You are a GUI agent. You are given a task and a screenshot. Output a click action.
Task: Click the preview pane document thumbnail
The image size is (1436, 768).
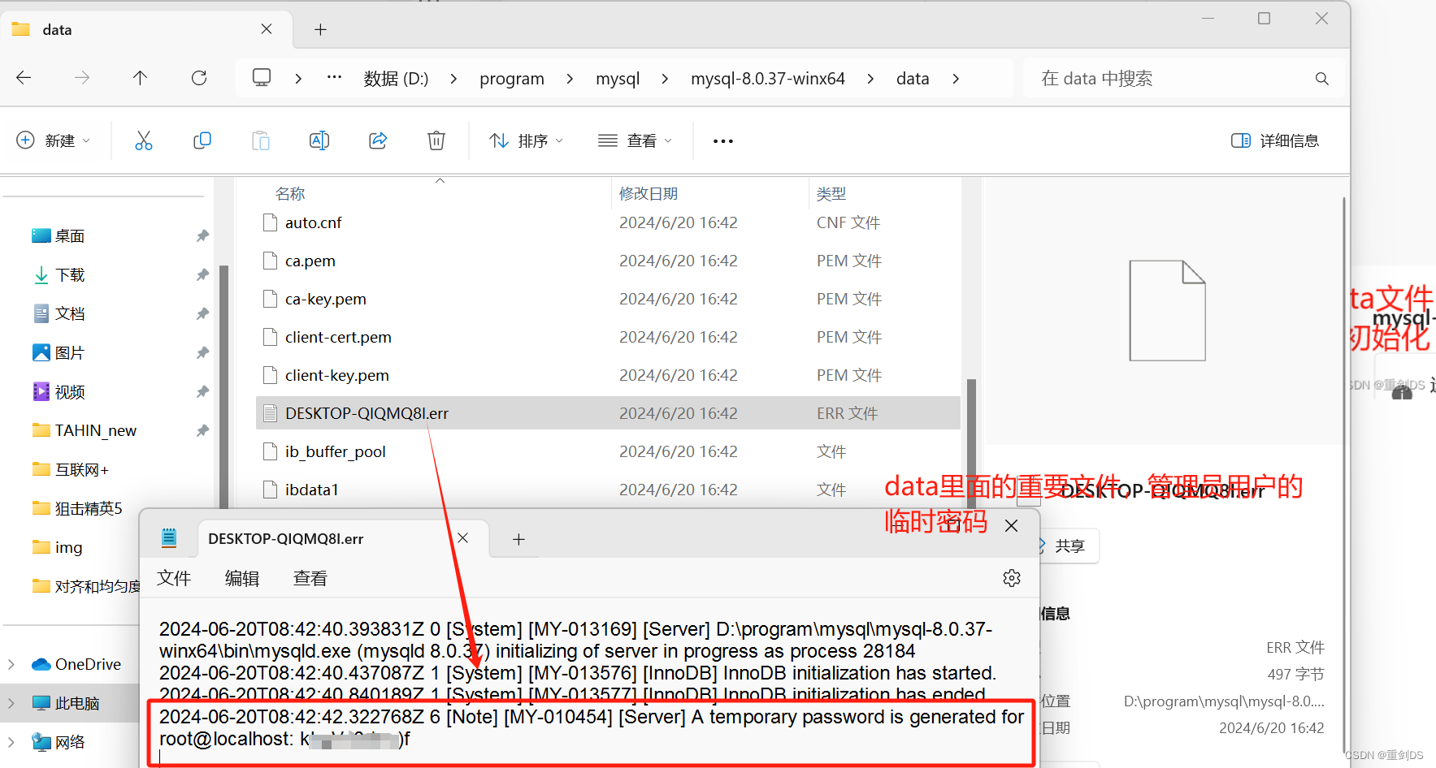click(x=1167, y=311)
